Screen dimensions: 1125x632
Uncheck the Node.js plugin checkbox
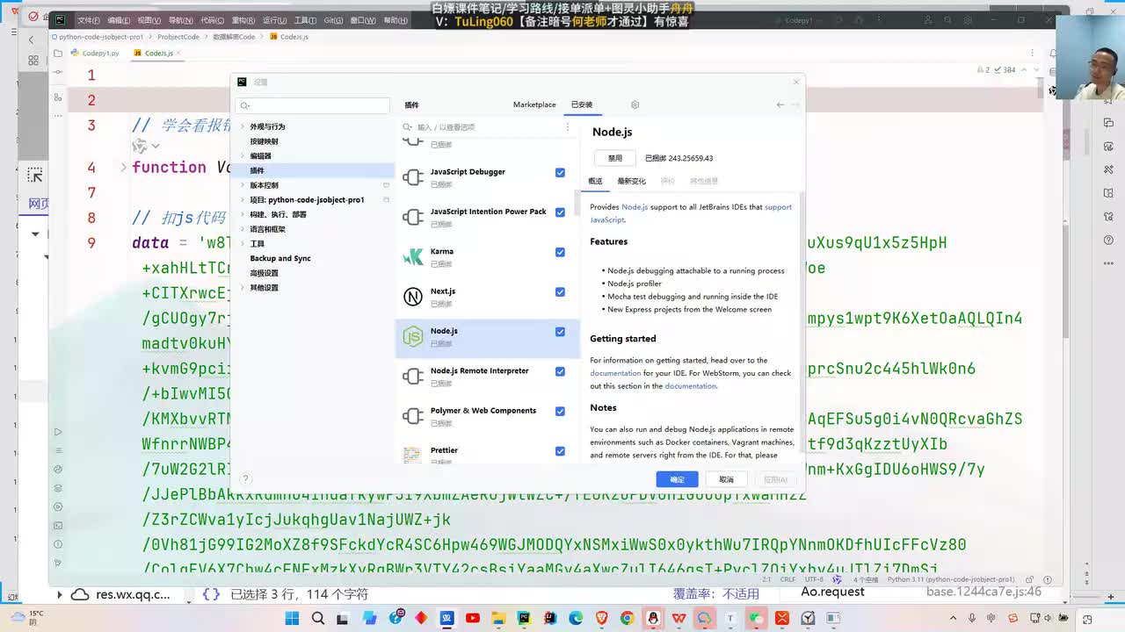coord(560,332)
